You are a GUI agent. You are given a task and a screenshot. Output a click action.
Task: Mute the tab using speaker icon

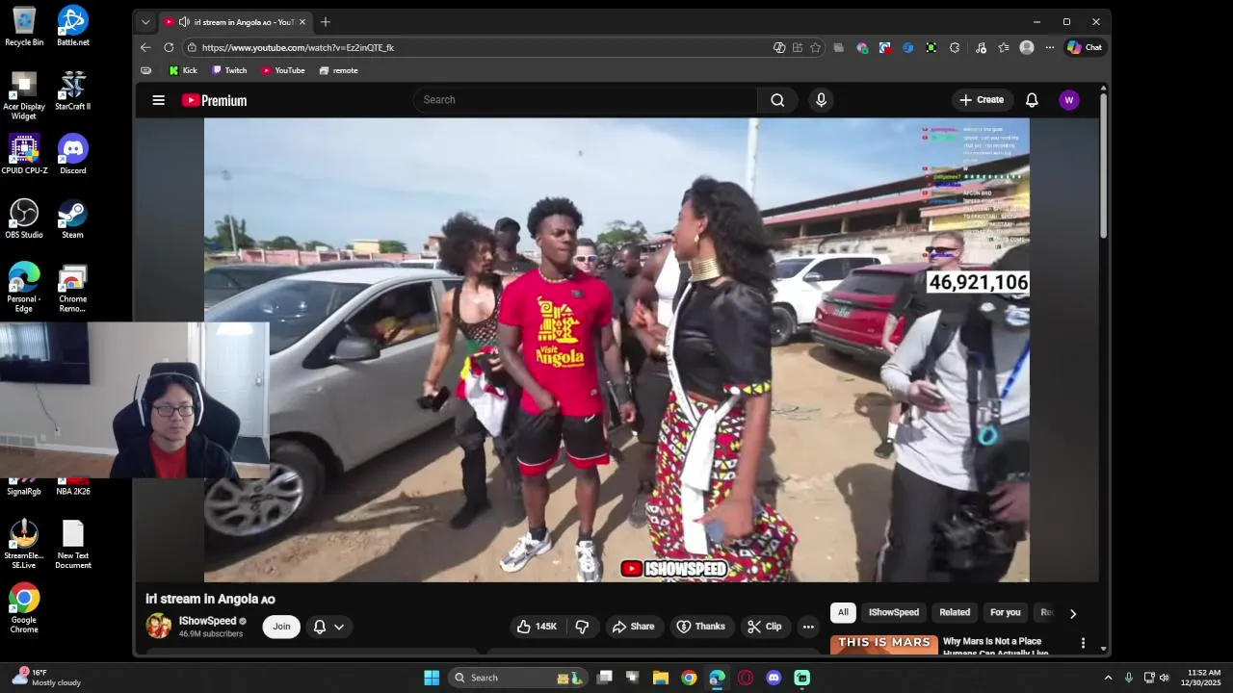184,22
